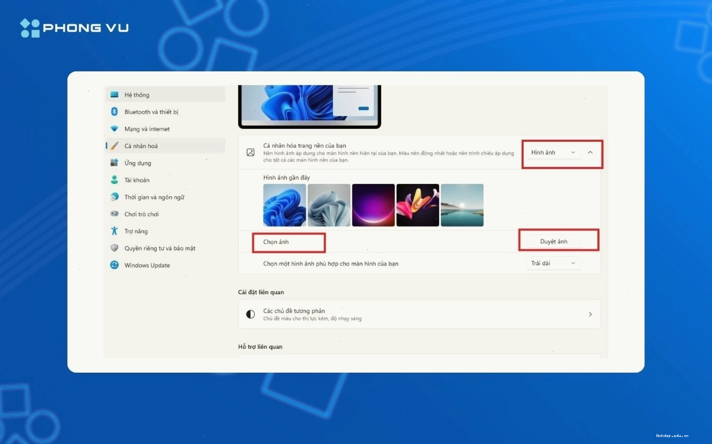
Task: Click the Hệ thống monitor icon
Action: tap(115, 95)
